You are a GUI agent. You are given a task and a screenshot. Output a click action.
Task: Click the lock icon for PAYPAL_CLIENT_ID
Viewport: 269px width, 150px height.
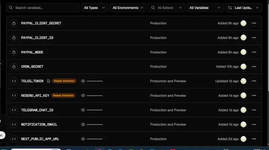tap(14, 38)
